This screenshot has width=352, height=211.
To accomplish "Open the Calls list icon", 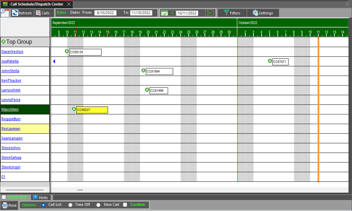I will pos(38,13).
